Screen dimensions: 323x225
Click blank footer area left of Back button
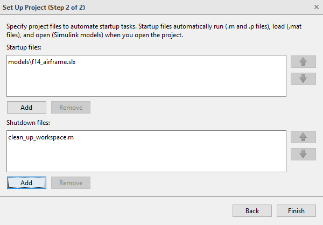click(x=108, y=210)
